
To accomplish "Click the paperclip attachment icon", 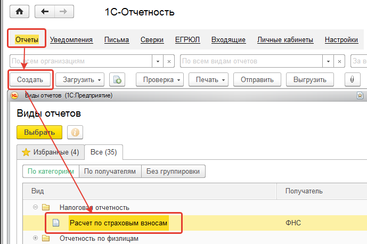I will pyautogui.click(x=352, y=80).
